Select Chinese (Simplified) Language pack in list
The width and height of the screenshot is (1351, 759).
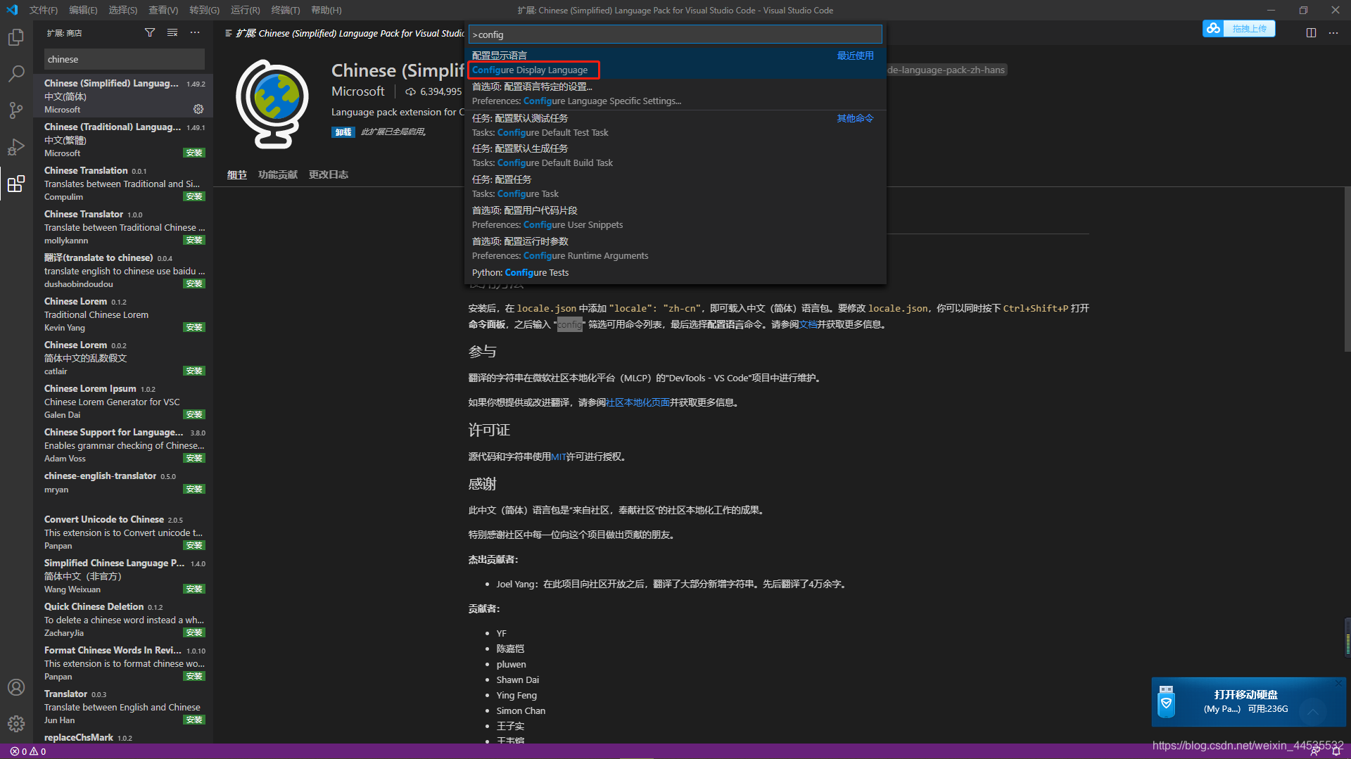[x=124, y=96]
